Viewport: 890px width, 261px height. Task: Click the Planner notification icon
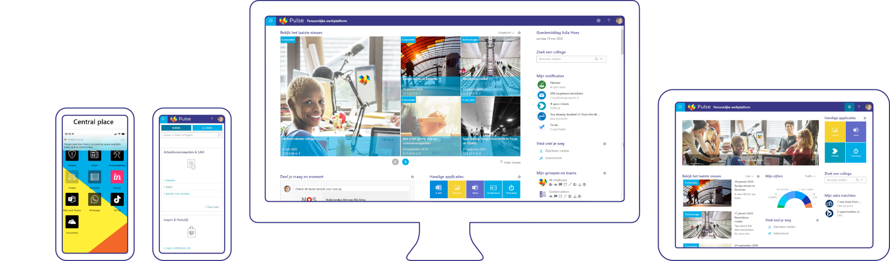point(542,85)
